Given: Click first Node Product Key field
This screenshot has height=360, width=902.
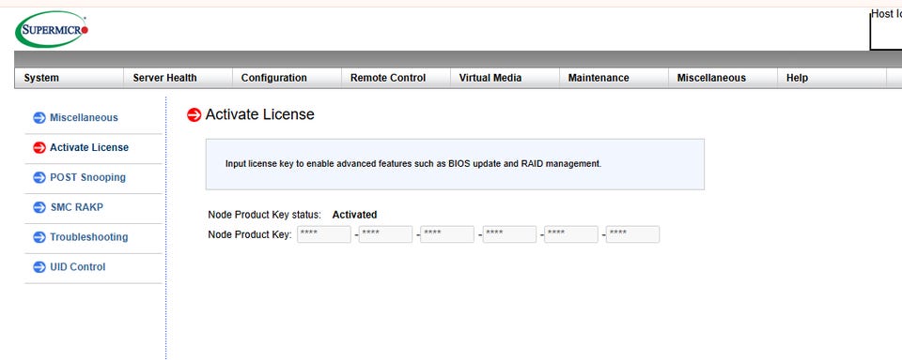Looking at the screenshot, I should pos(324,234).
